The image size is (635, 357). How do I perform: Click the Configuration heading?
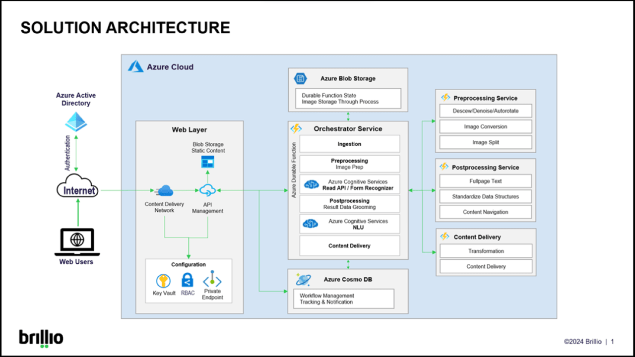click(x=189, y=265)
